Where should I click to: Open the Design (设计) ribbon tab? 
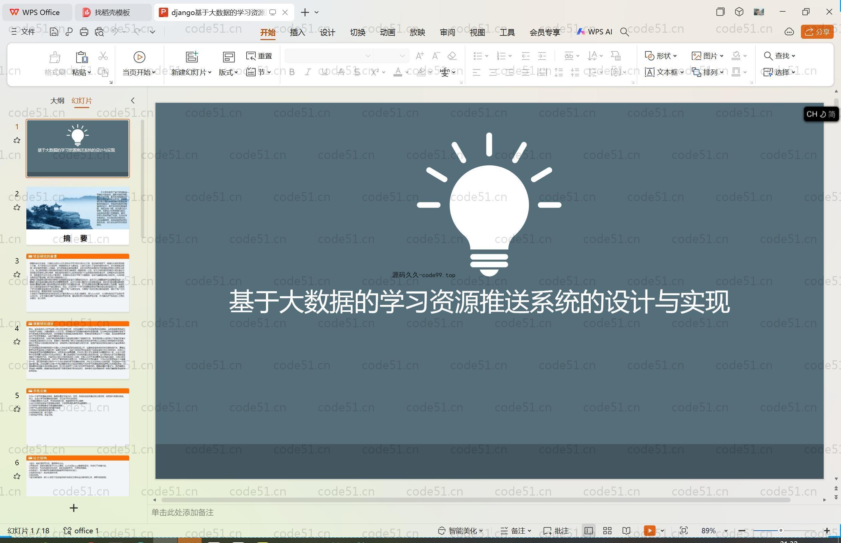(x=327, y=32)
